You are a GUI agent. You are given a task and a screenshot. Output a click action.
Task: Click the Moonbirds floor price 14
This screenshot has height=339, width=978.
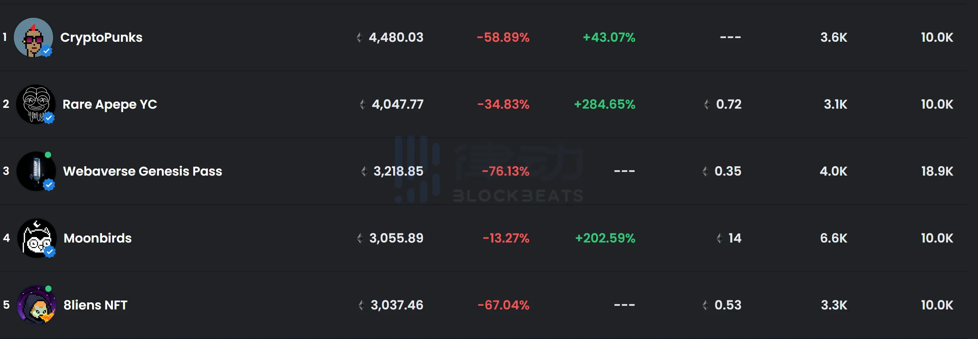(734, 238)
